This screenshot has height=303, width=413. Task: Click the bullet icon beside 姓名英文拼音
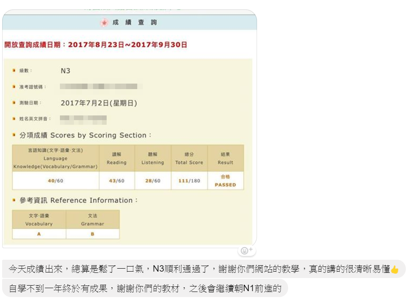click(14, 119)
